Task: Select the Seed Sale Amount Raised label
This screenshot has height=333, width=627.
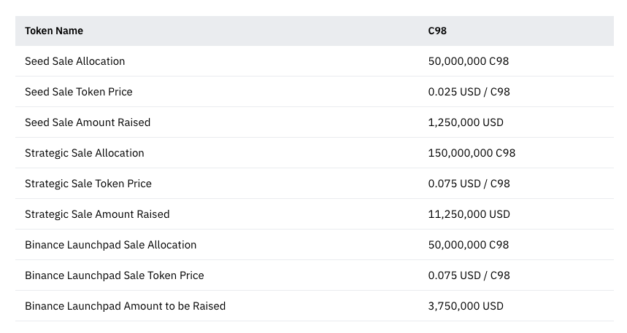Action: pos(88,122)
